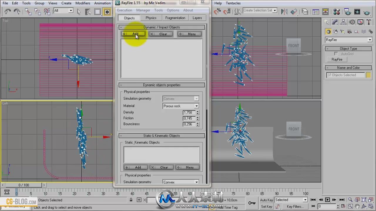Click the Redo arrow icon
Viewport: 376px width, 211px height.
pos(17,11)
